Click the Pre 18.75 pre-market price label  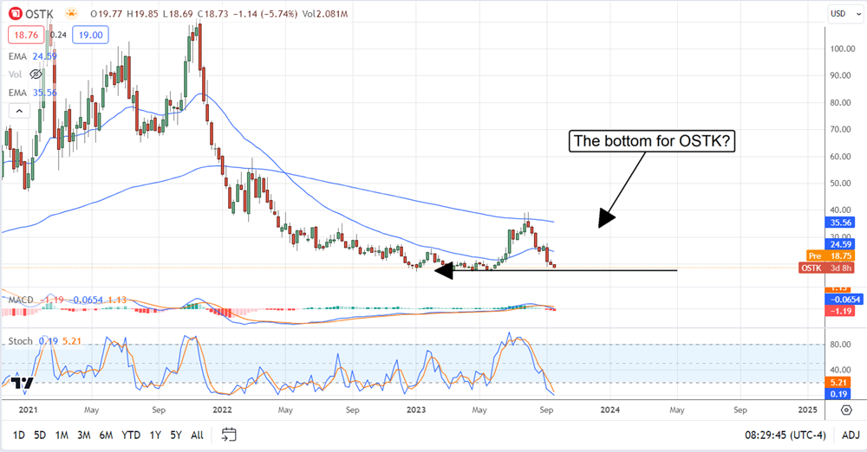coord(830,255)
